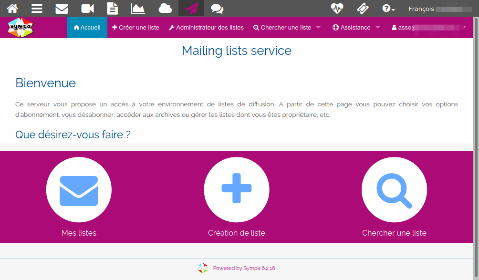
Task: Open the chat bubbles icon
Action: click(x=217, y=9)
